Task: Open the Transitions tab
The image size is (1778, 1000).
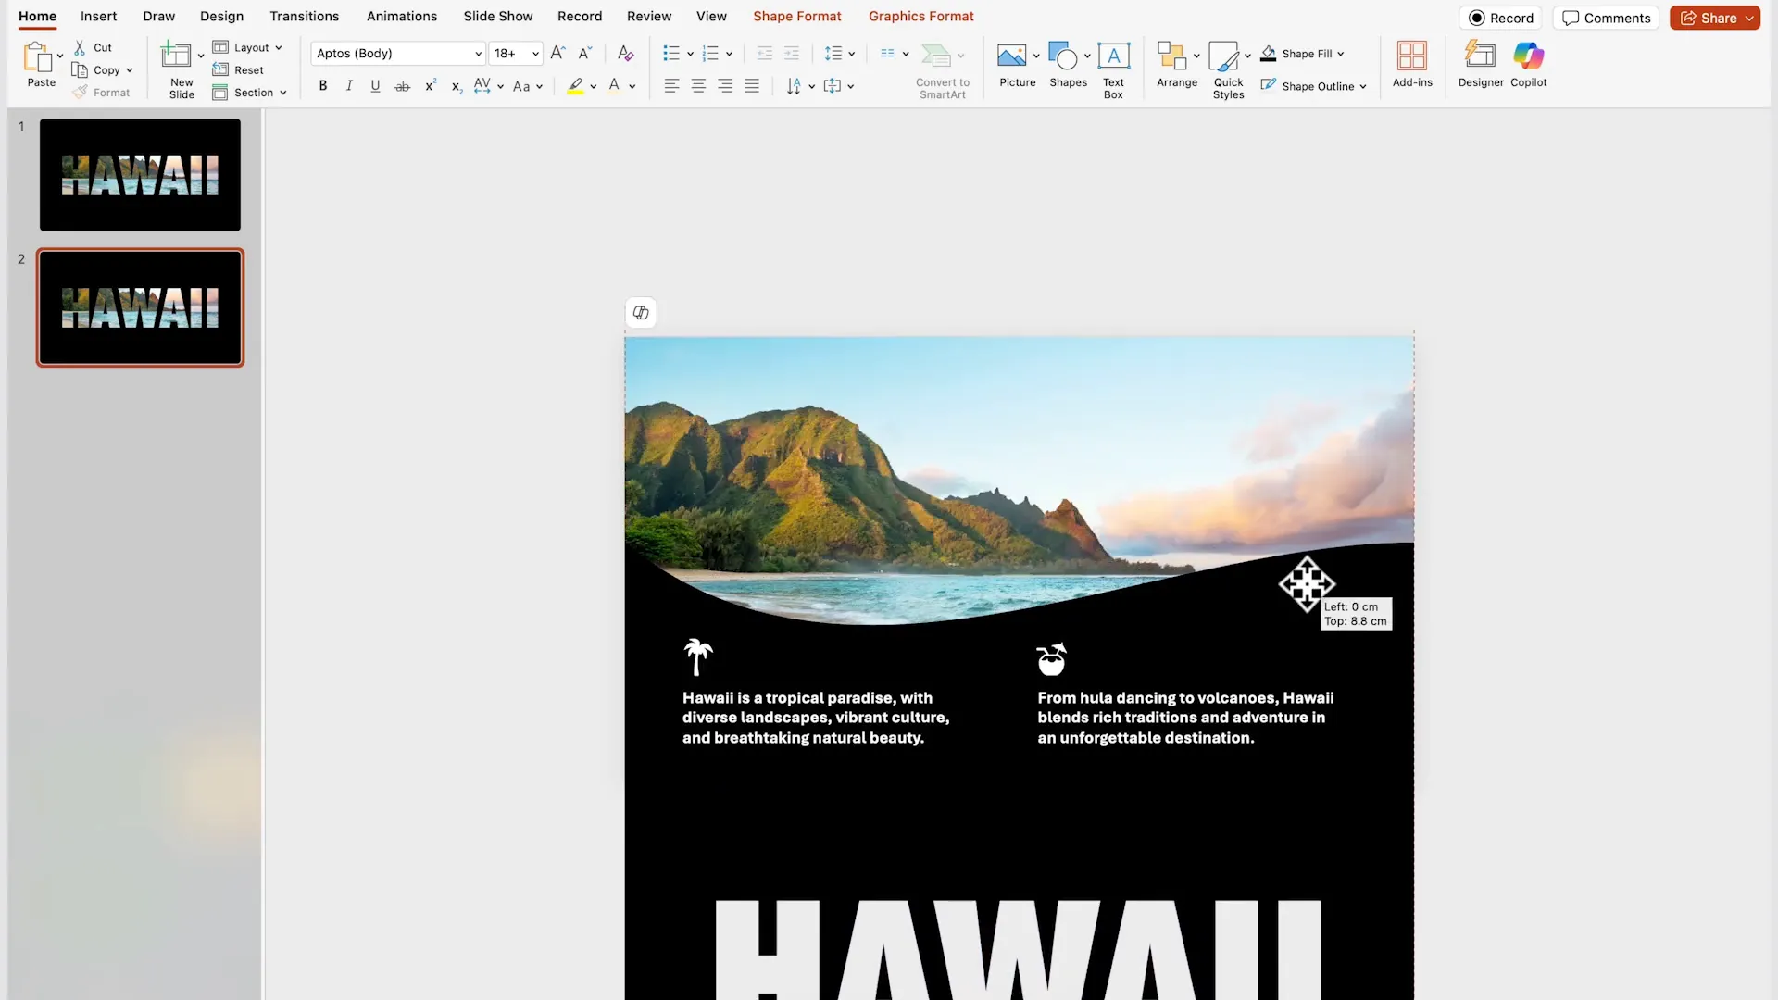Action: coord(304,16)
